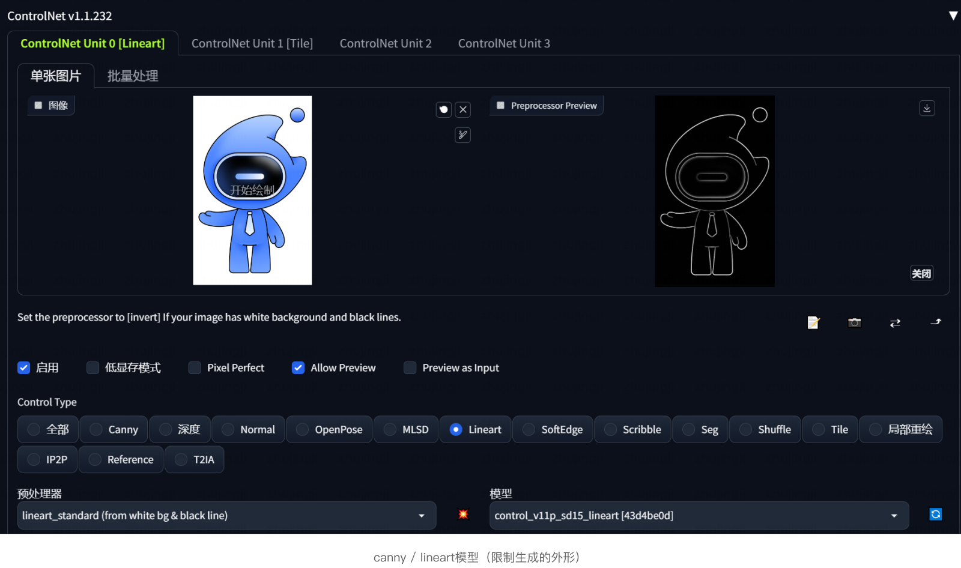Enable the Pixel Perfect checkbox

195,367
